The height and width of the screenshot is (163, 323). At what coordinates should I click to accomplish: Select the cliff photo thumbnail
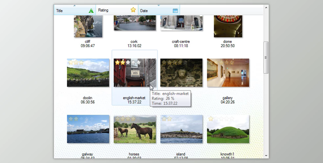click(88, 26)
